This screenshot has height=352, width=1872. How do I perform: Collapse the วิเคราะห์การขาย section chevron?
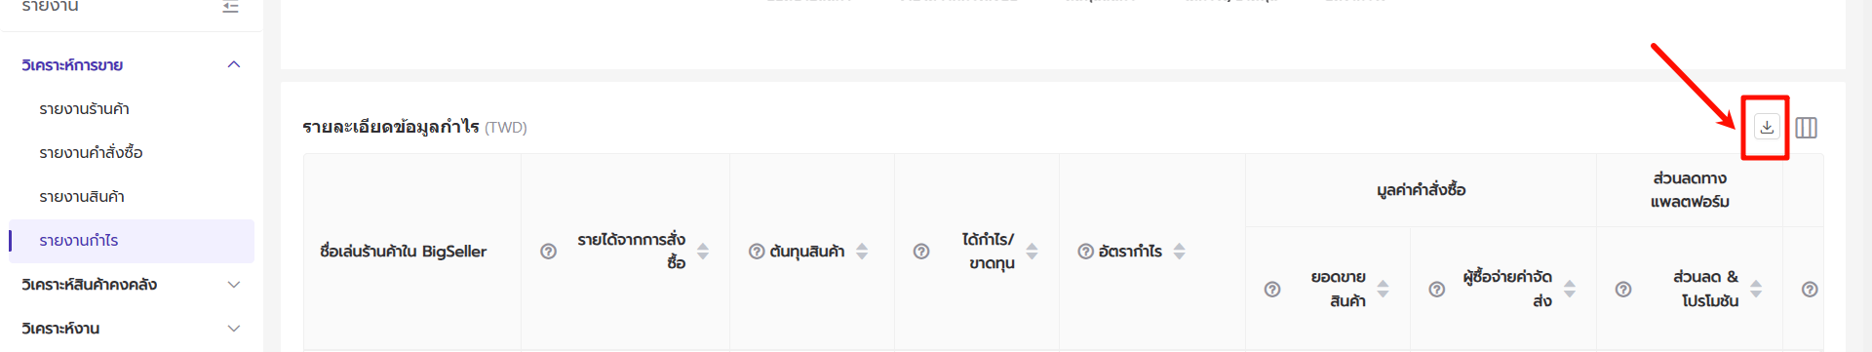pos(234,64)
